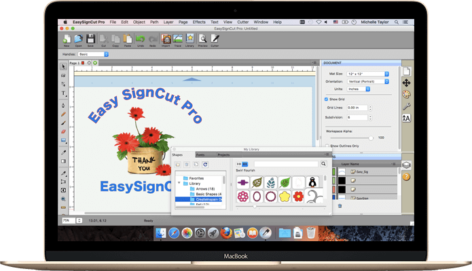
Task: Open the Cutter toolbar icon
Action: click(x=215, y=39)
